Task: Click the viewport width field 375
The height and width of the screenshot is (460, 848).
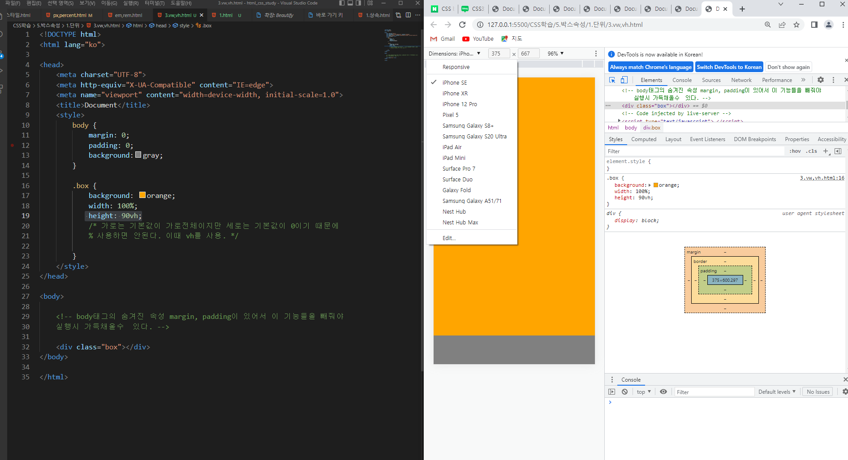Action: click(x=499, y=53)
